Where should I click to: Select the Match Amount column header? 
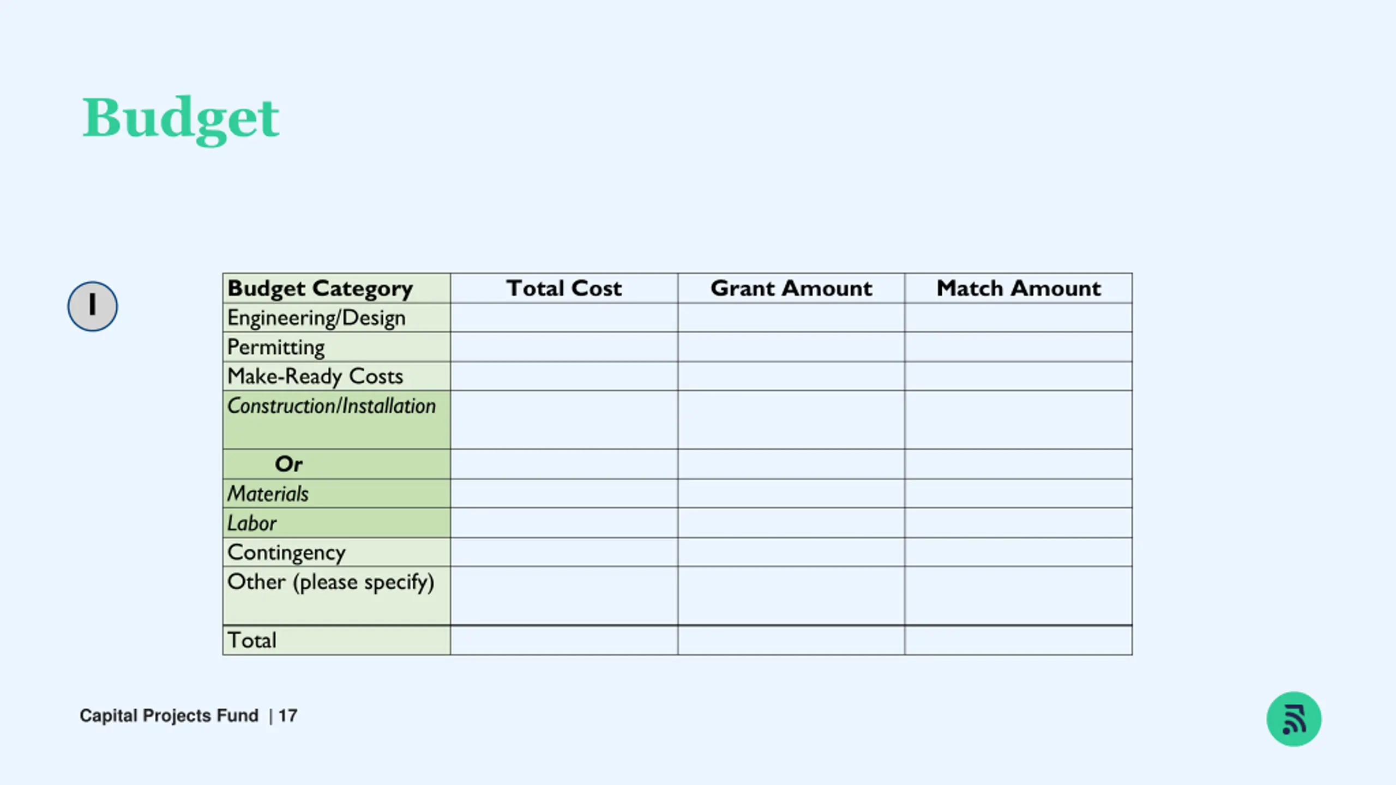click(1019, 288)
